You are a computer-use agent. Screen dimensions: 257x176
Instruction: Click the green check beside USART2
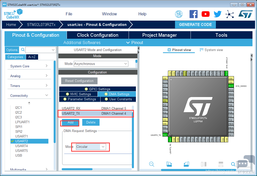12,141
